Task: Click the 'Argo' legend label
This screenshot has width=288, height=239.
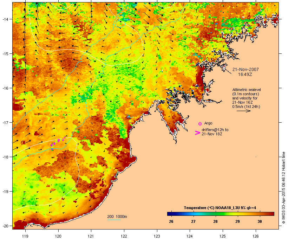Action: pyautogui.click(x=208, y=123)
